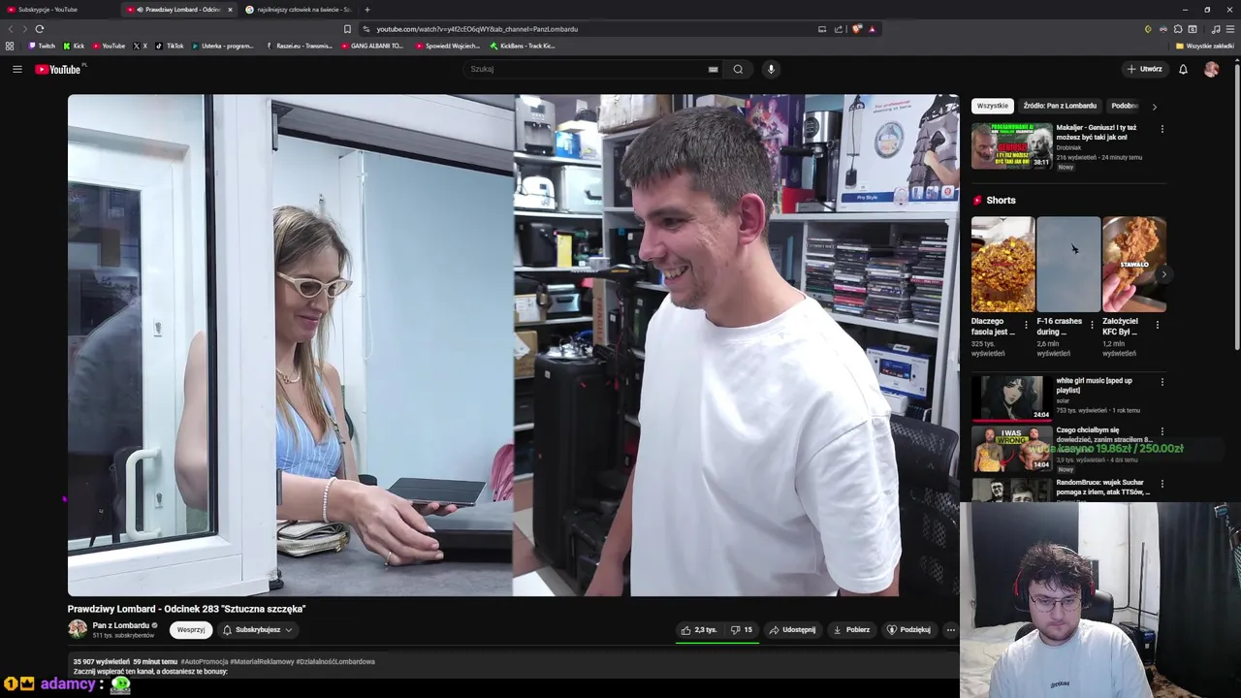Open a new browser tab

tap(366, 10)
